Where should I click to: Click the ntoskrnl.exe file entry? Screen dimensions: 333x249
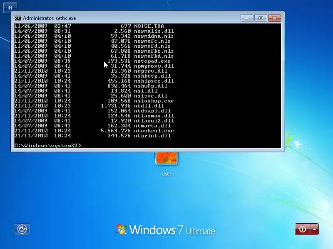(x=154, y=131)
